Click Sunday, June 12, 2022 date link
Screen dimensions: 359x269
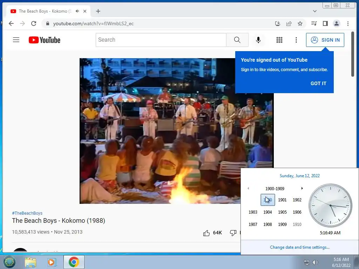coord(300,176)
